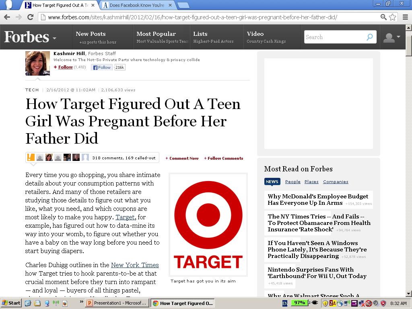
Task: Click the ZoneAlarm ZA tray icon
Action: click(x=333, y=303)
